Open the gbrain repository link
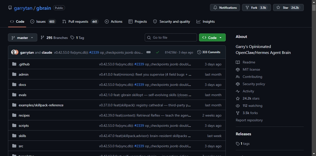 pyautogui.click(x=44, y=8)
